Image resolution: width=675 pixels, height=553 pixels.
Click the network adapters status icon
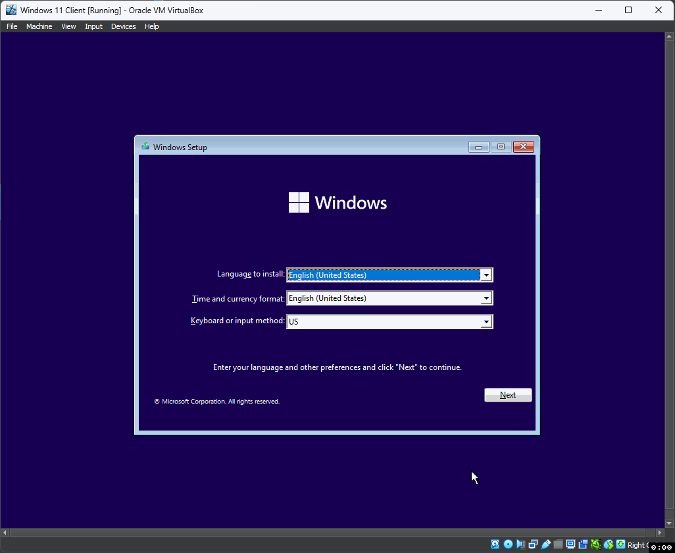tap(533, 544)
